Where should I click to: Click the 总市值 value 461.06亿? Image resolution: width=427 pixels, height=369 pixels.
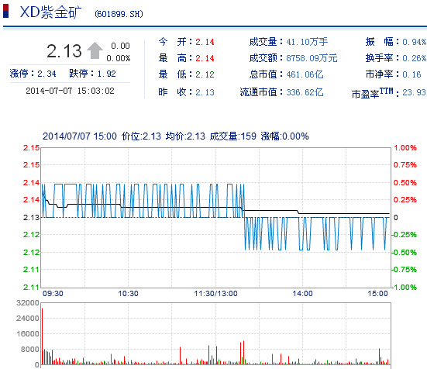pos(305,74)
